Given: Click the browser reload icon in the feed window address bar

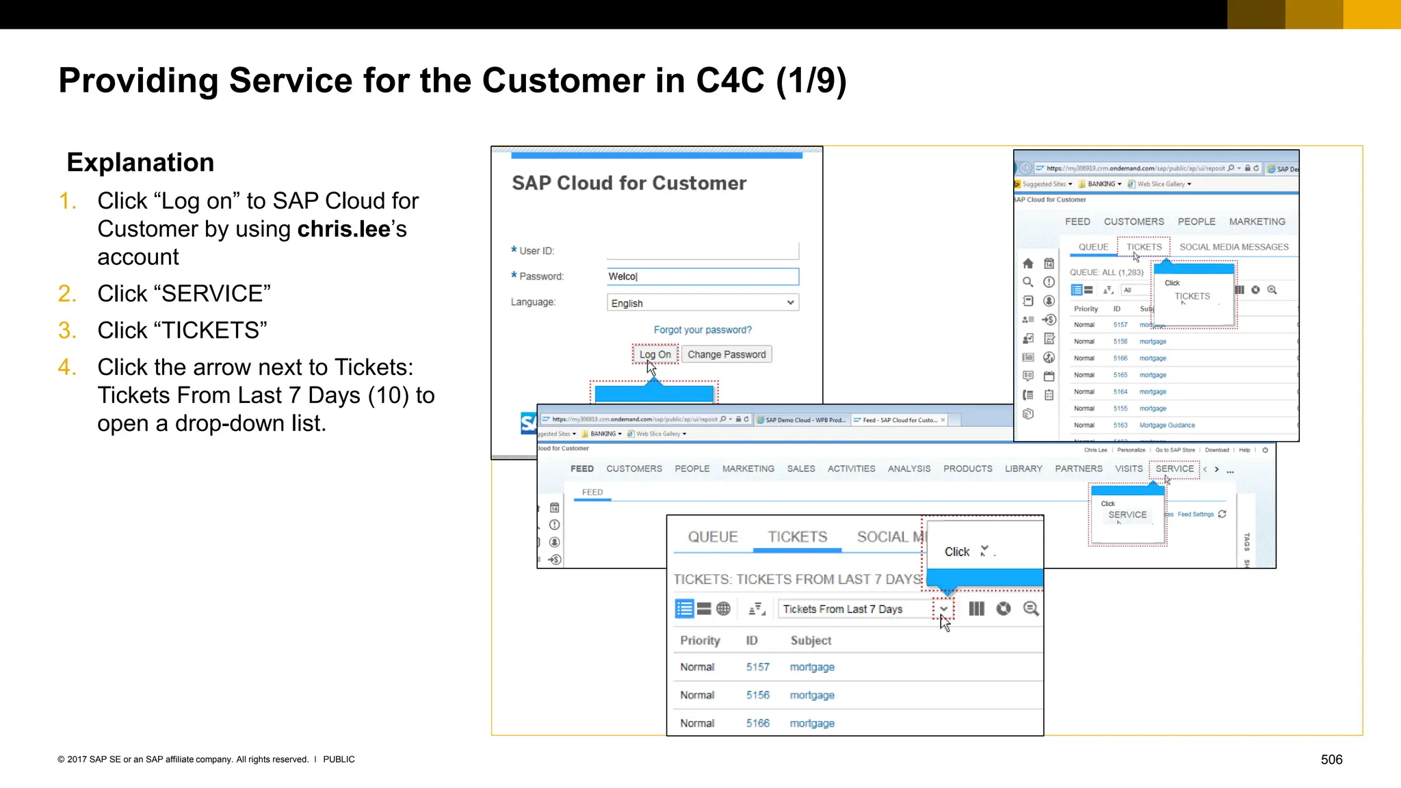Looking at the screenshot, I should [x=746, y=419].
